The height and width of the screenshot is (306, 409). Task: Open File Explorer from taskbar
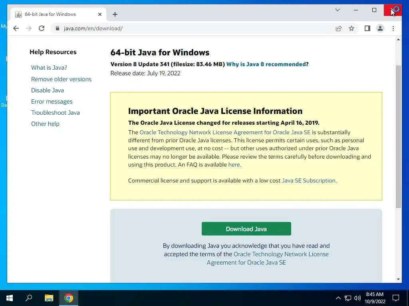(49, 298)
